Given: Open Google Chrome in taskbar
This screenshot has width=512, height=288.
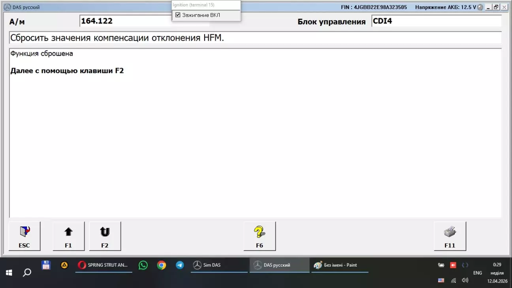Looking at the screenshot, I should pyautogui.click(x=162, y=265).
